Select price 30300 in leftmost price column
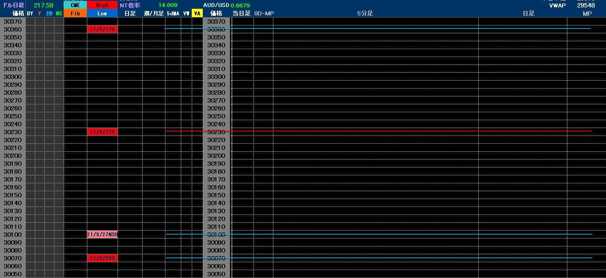 [x=12, y=77]
